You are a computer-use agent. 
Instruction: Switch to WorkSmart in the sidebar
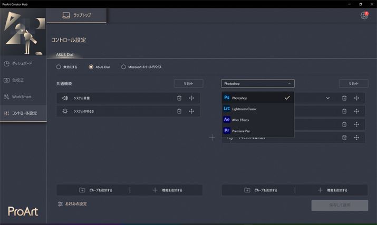(x=23, y=97)
